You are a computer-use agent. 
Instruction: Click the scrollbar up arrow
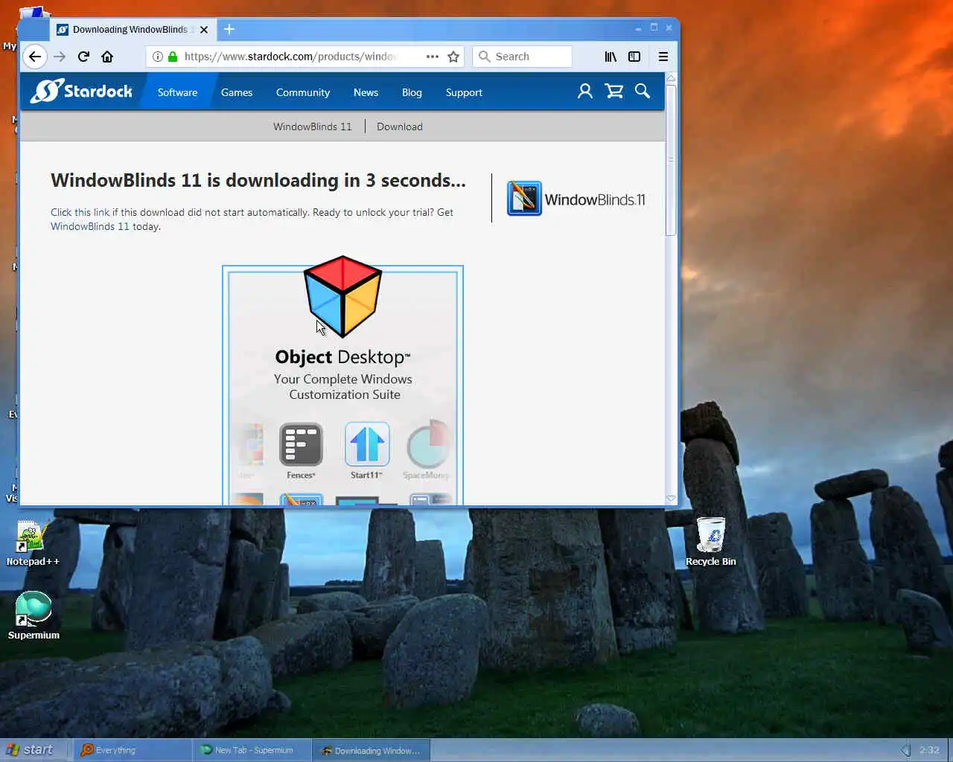(671, 78)
